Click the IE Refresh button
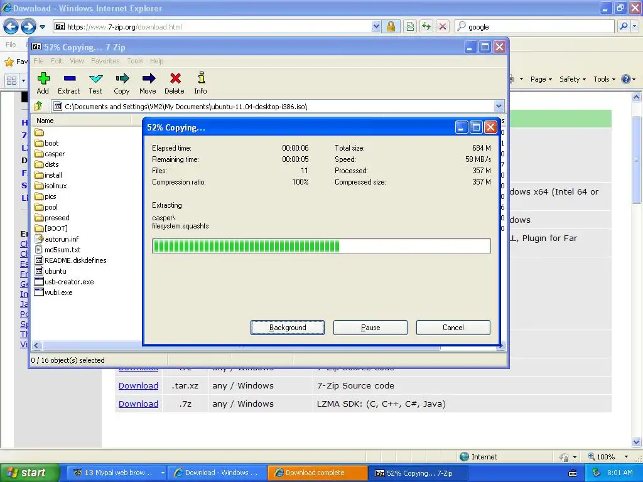643x482 pixels. pos(426,27)
